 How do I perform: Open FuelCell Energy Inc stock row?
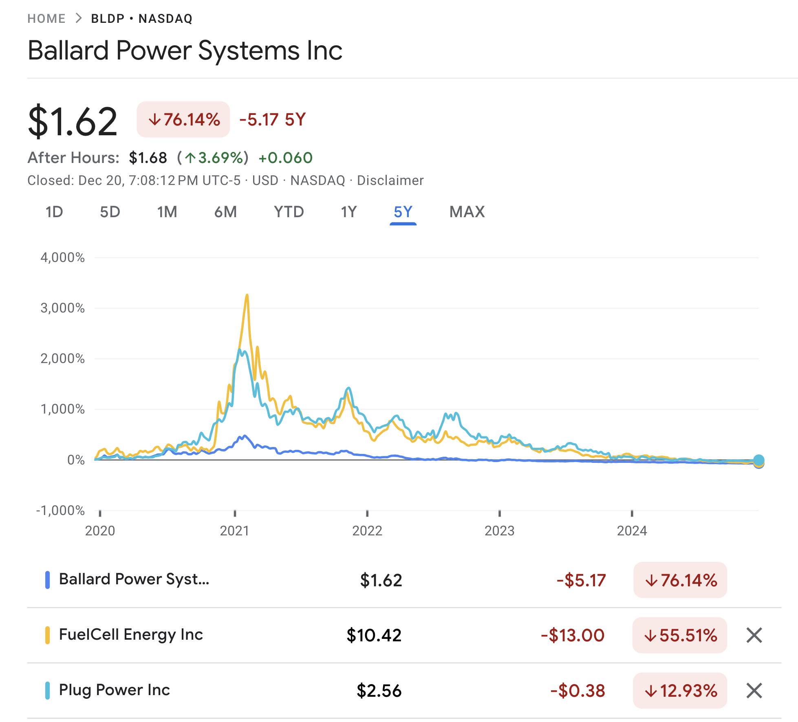(x=131, y=635)
